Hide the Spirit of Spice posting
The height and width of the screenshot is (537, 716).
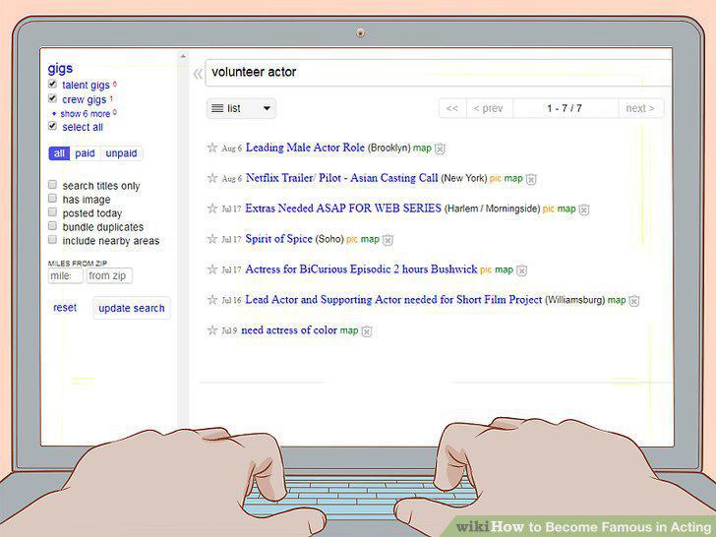tap(388, 240)
